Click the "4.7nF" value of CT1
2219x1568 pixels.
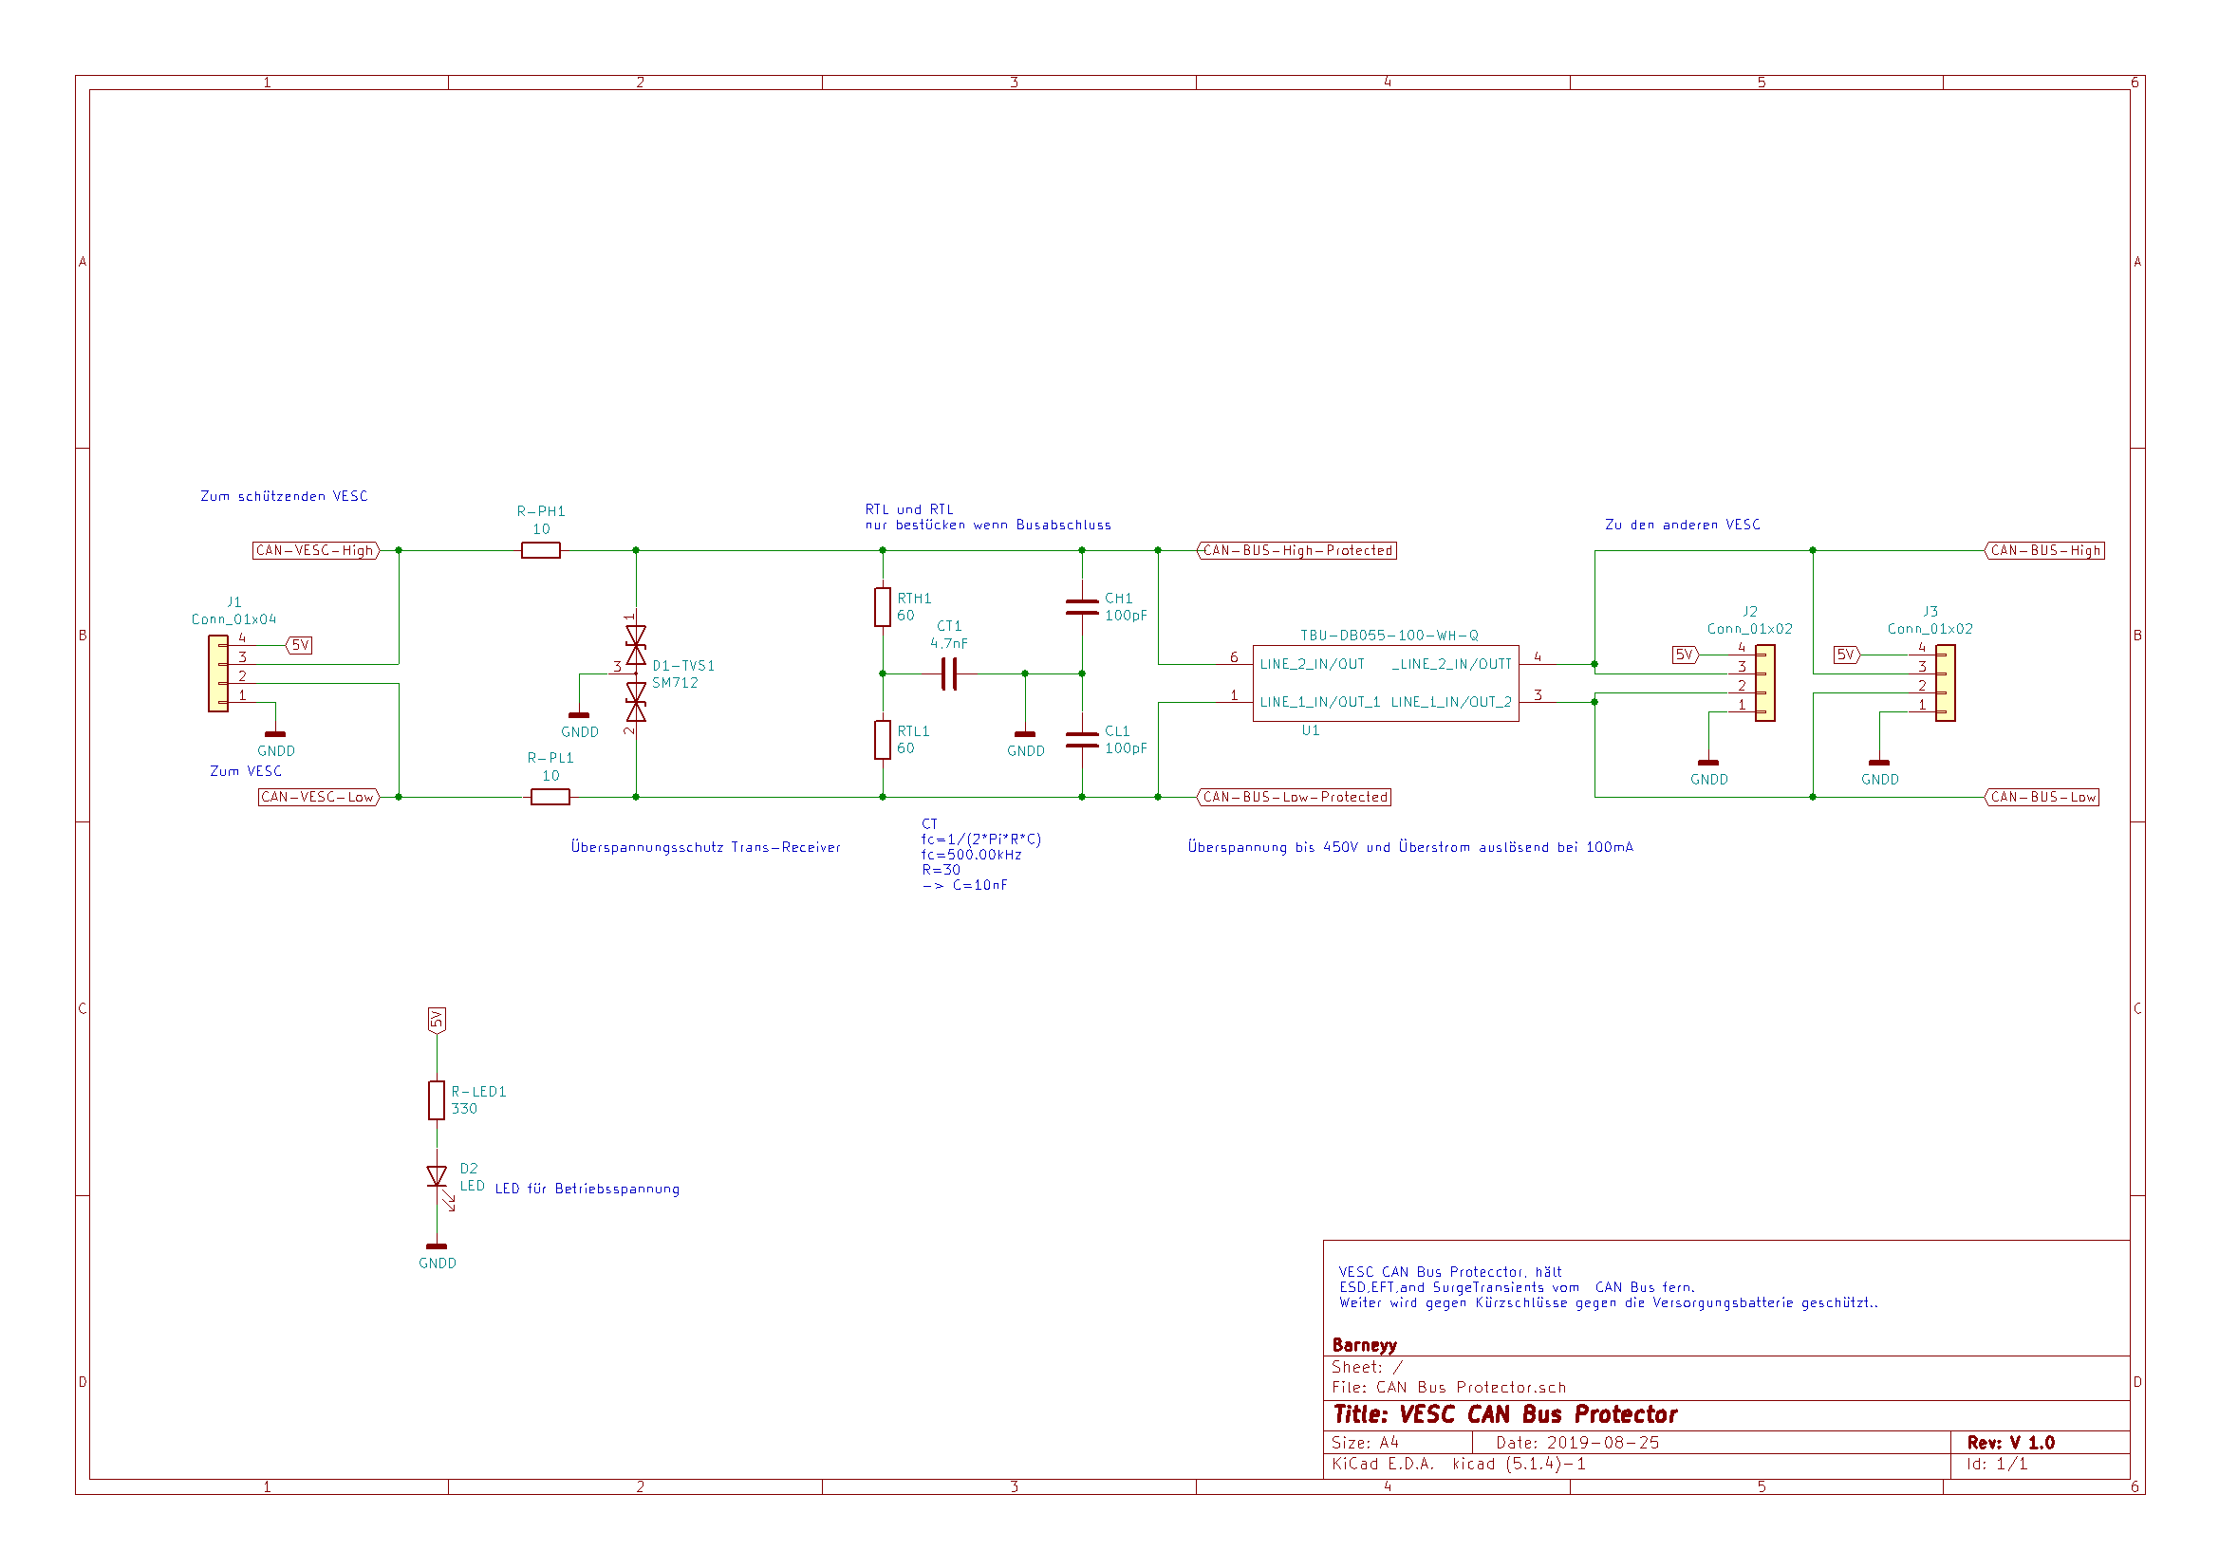pos(949,643)
